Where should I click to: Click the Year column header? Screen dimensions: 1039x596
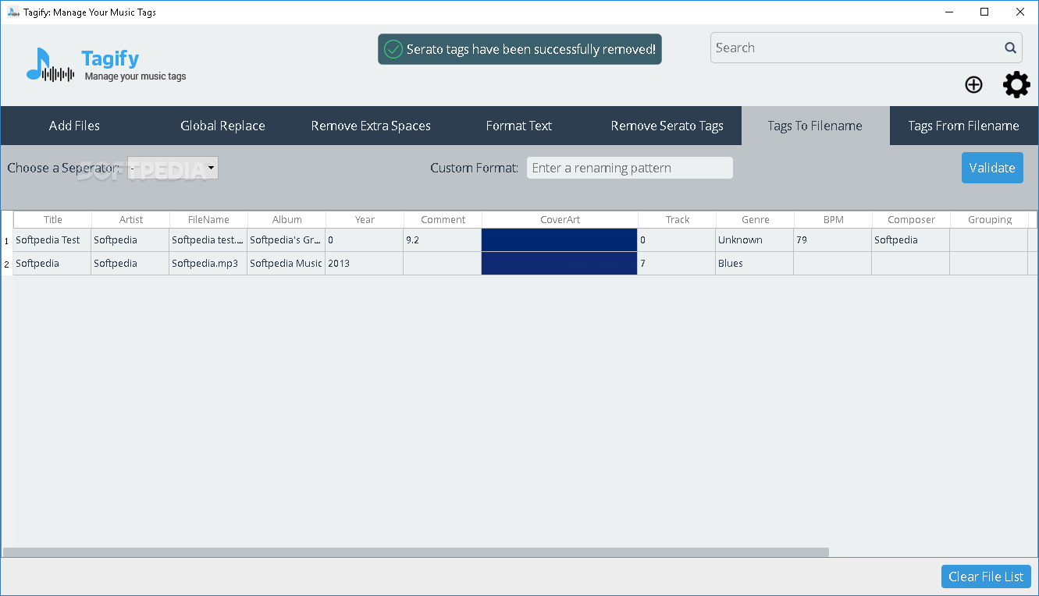(x=365, y=220)
